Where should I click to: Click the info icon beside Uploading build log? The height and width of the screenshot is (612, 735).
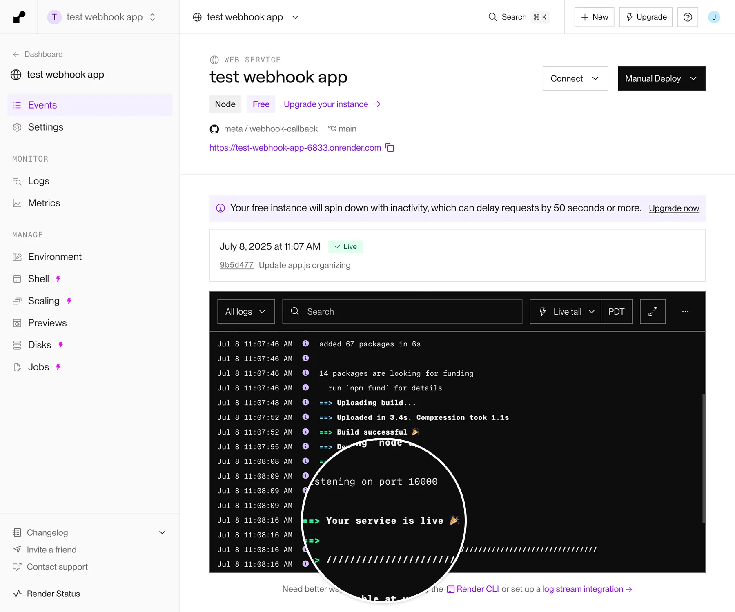tap(305, 402)
